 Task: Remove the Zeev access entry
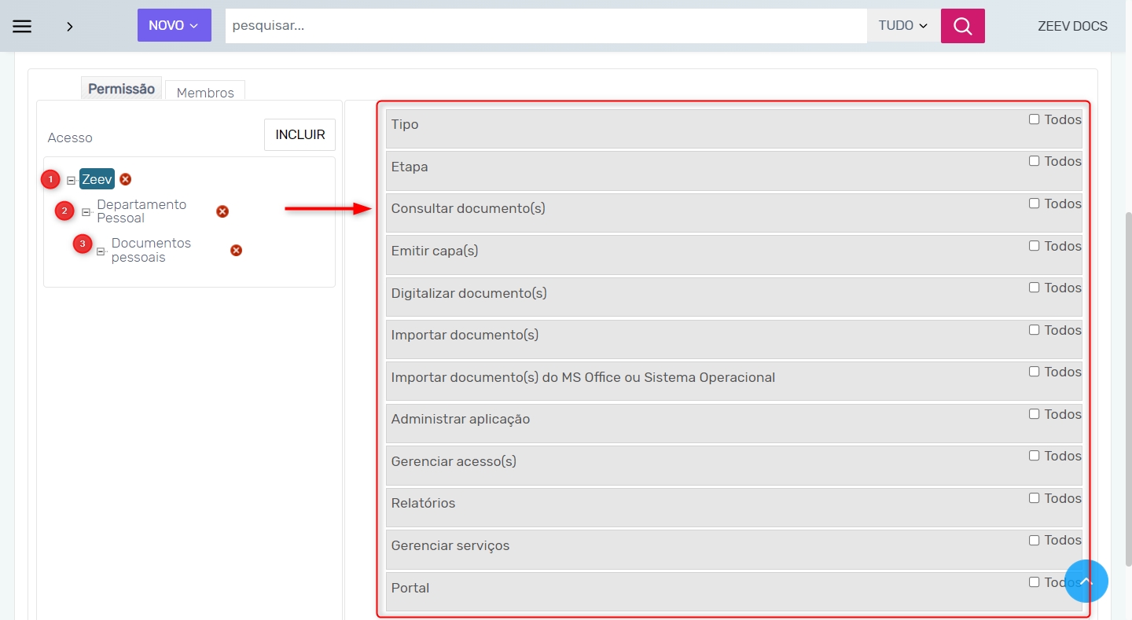(126, 180)
